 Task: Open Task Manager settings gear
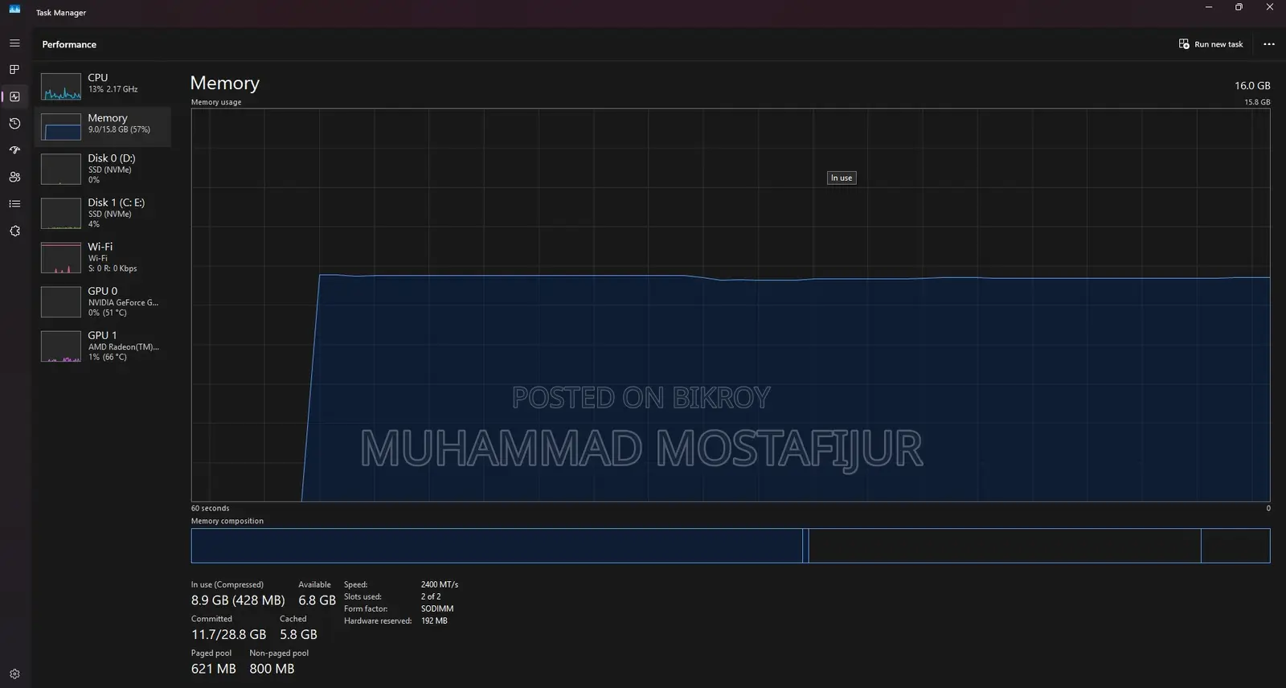(14, 674)
